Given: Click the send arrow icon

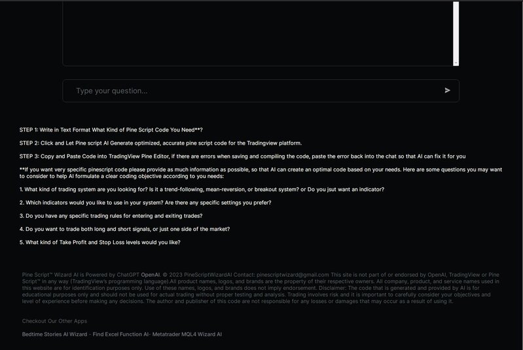Looking at the screenshot, I should [447, 90].
